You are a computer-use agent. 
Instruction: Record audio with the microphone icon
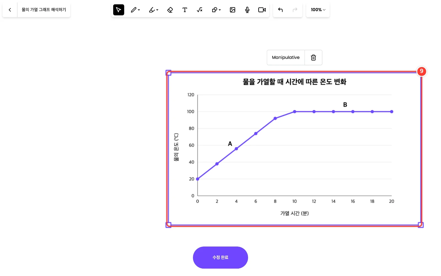tap(247, 10)
